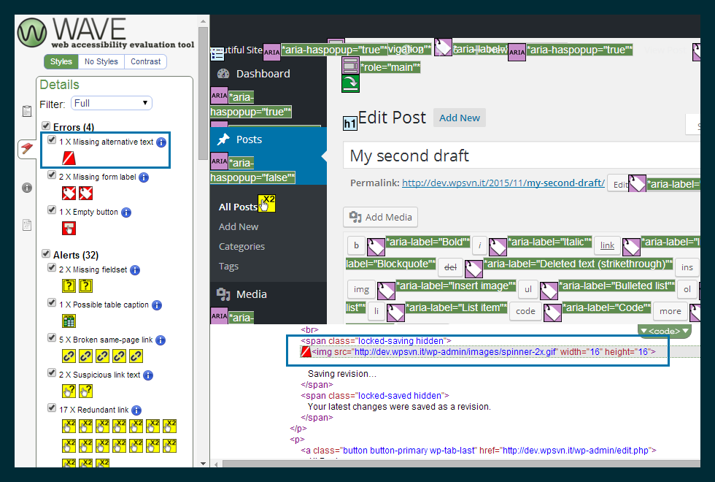The image size is (715, 482).
Task: Open info for Missing fieldset
Action: coord(135,270)
